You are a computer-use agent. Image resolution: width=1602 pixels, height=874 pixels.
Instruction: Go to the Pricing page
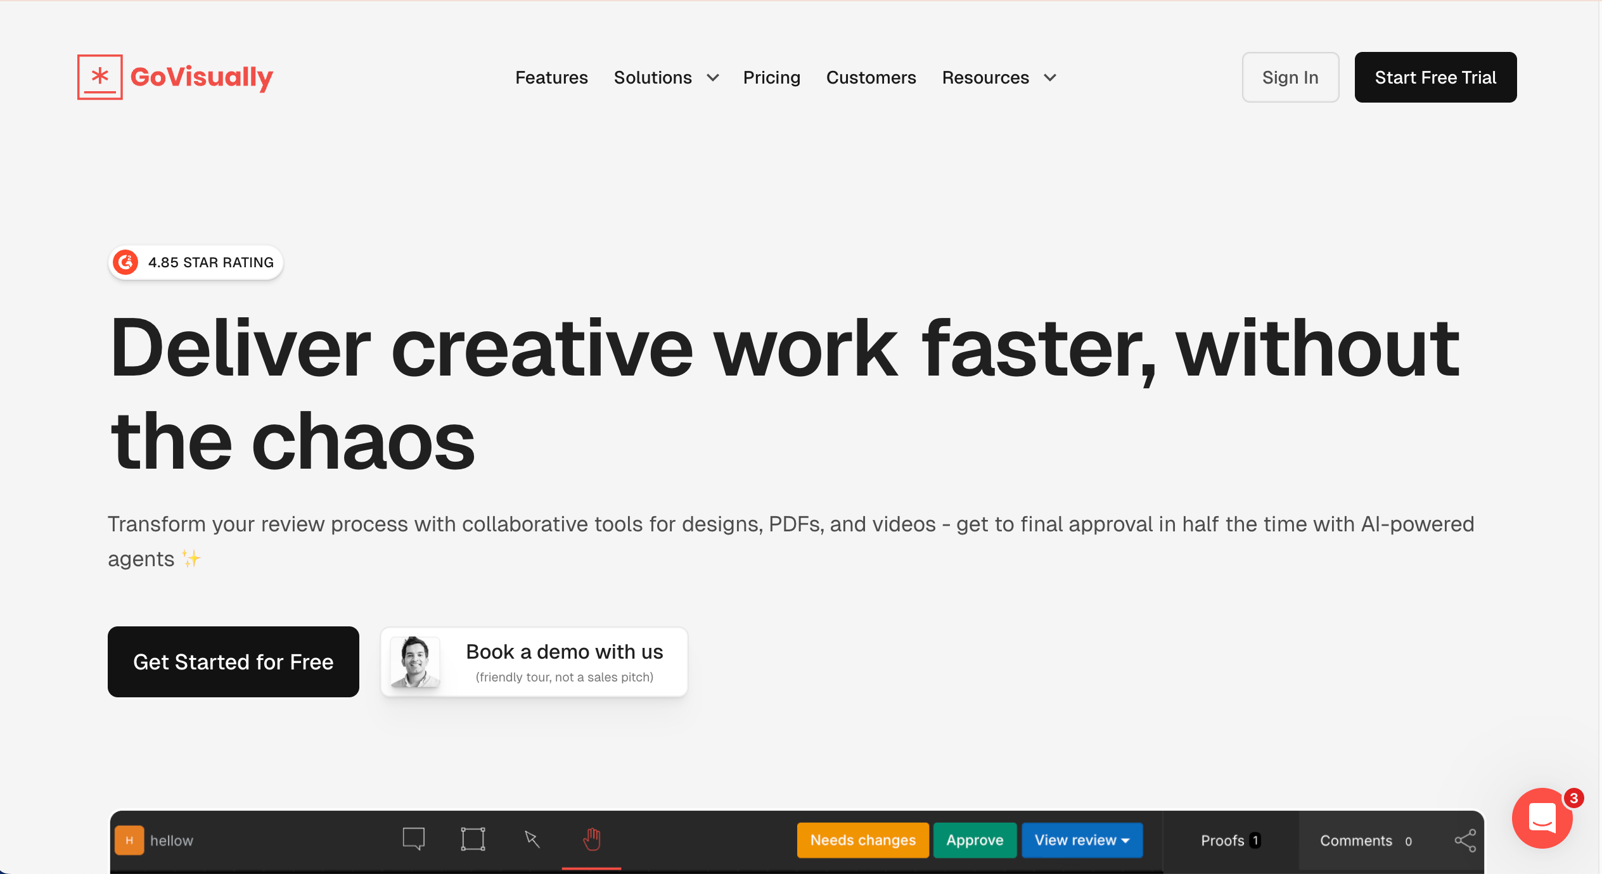(771, 78)
